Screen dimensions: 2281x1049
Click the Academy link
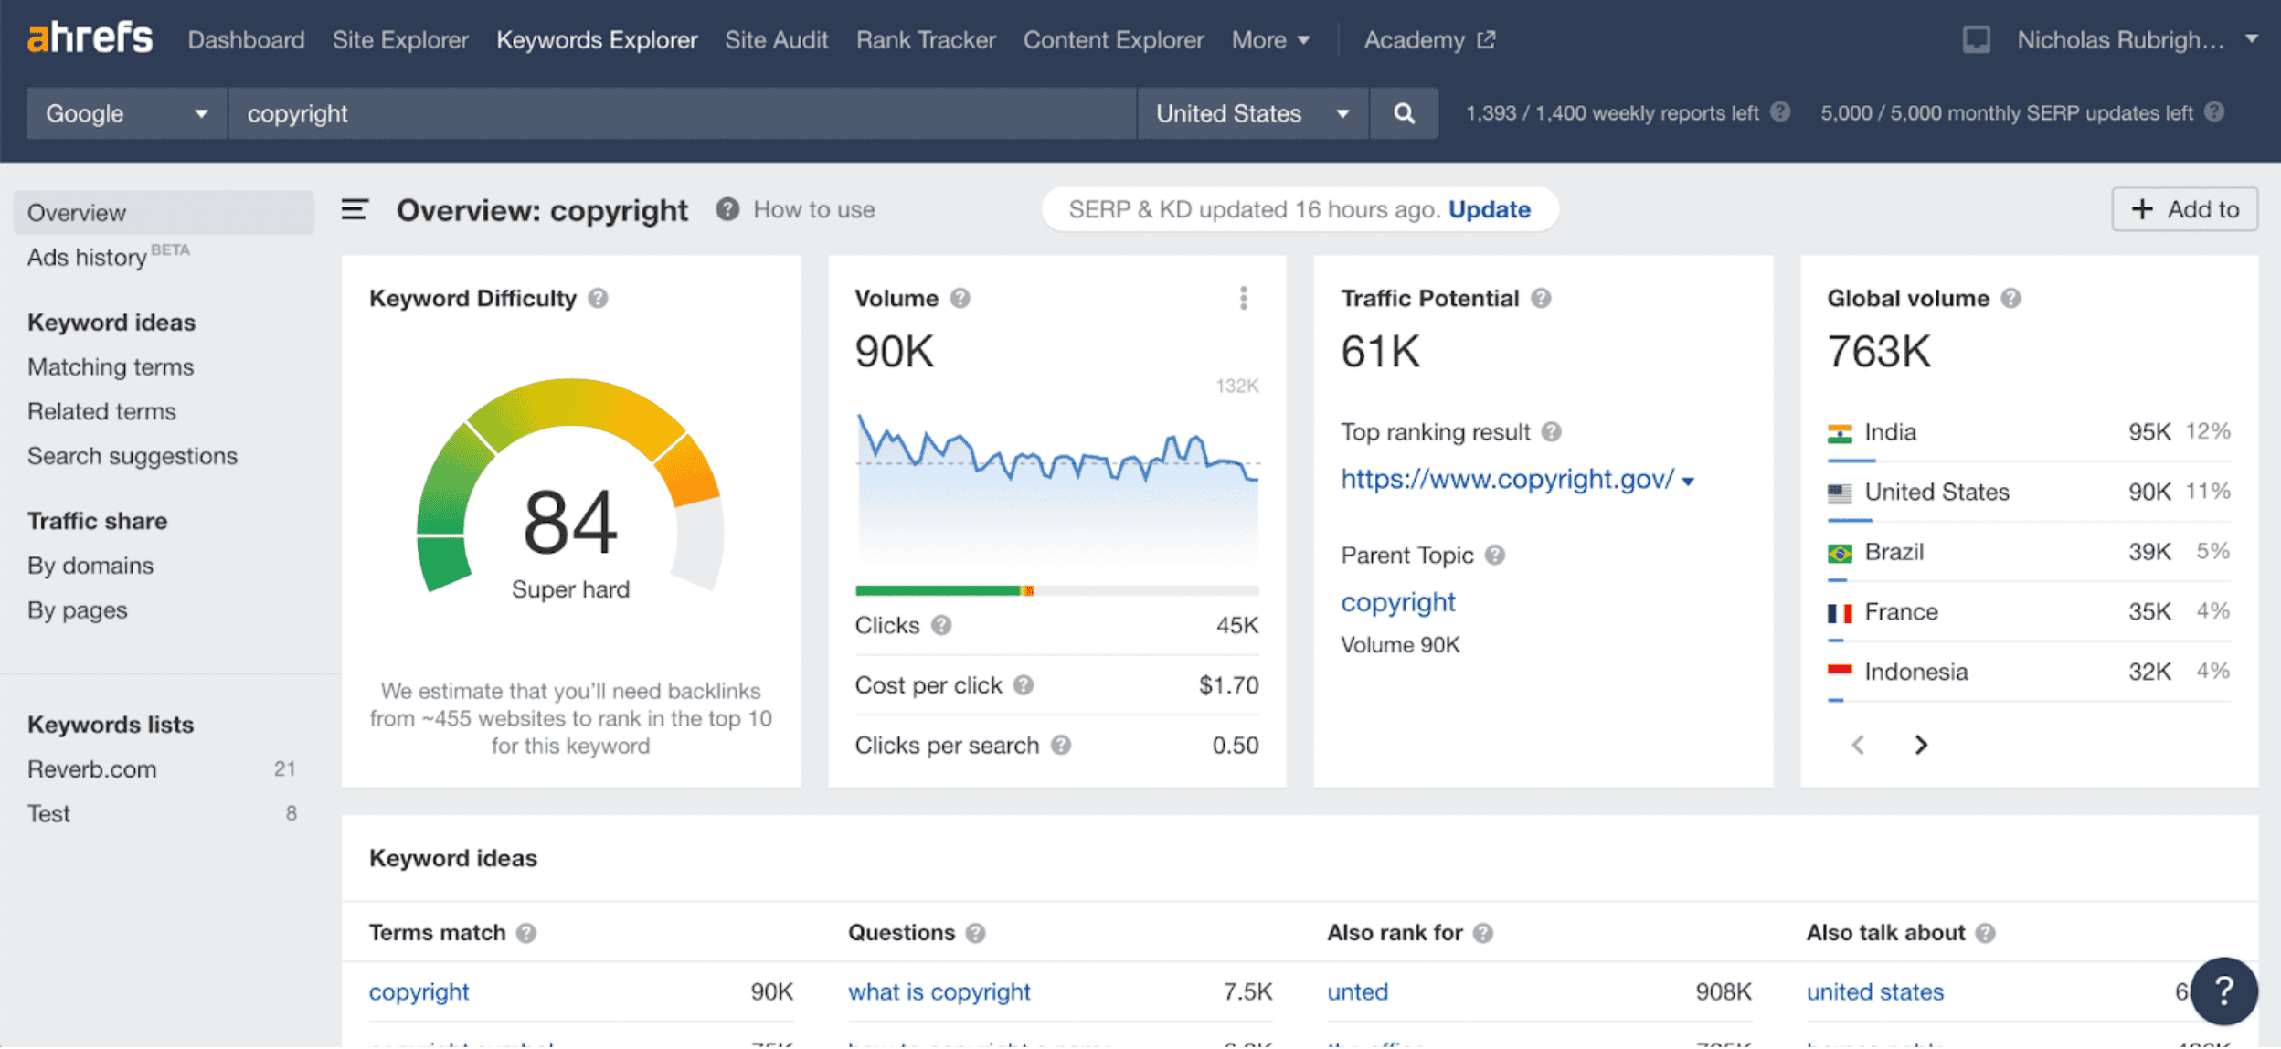[1415, 40]
